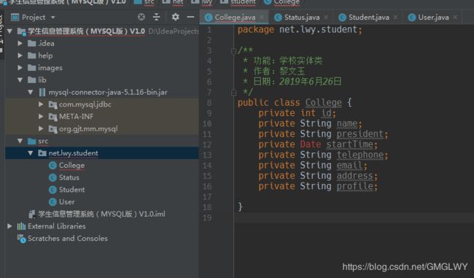The image size is (474, 278).
Task: Expand the External Libraries arrow
Action: [9, 226]
